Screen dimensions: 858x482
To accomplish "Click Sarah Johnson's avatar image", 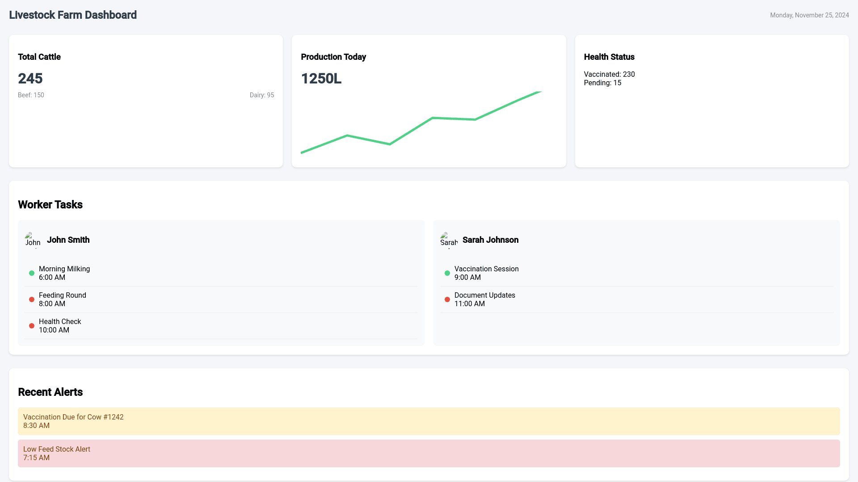I will [x=449, y=240].
